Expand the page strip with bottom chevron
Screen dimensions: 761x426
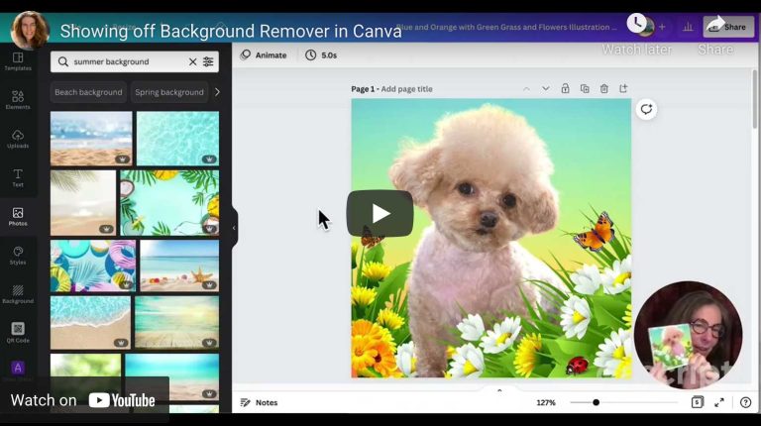(499, 390)
